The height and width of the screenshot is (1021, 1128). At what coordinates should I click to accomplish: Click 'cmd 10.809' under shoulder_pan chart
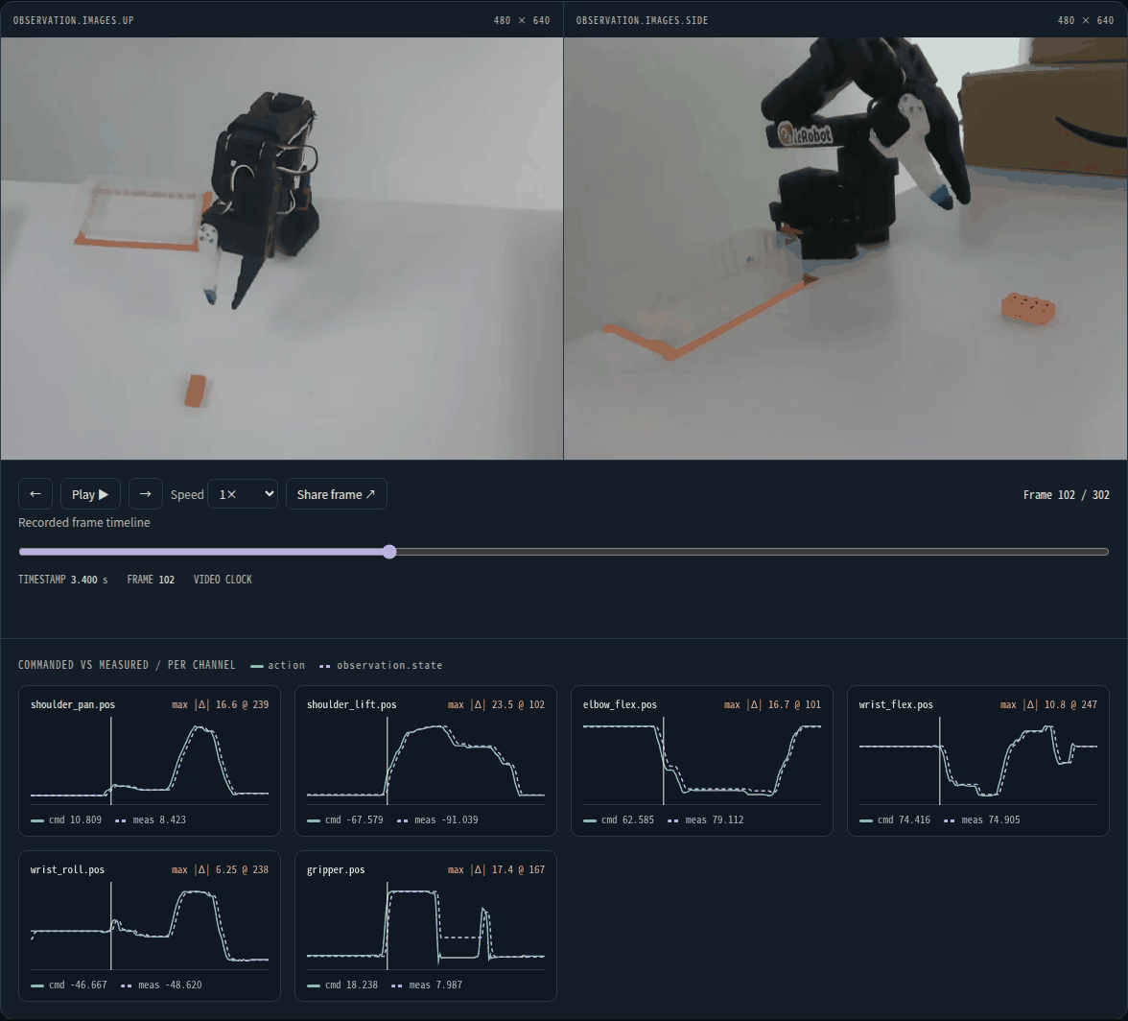[x=66, y=819]
